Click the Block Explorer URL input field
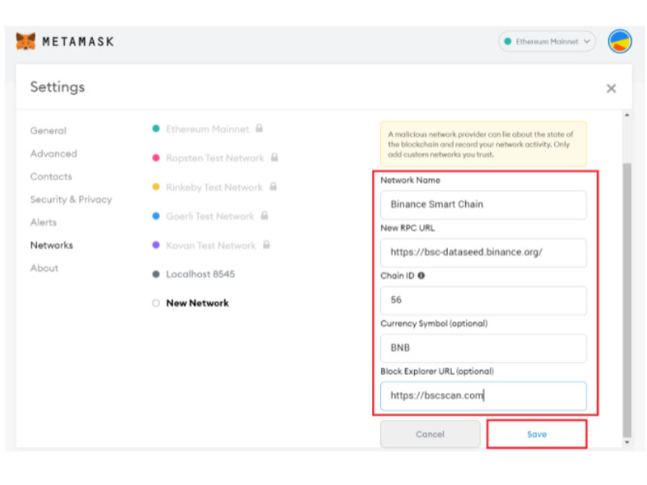 click(x=483, y=396)
